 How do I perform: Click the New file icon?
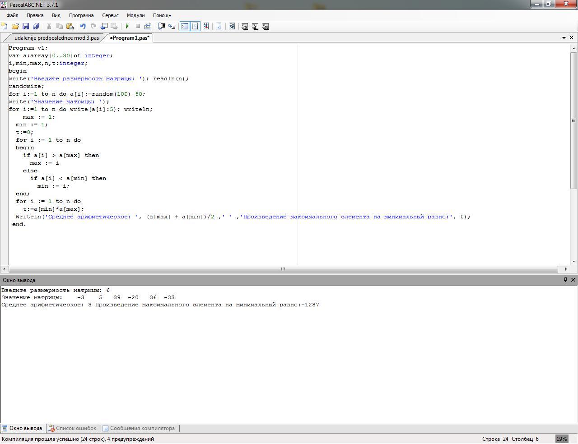(x=5, y=26)
